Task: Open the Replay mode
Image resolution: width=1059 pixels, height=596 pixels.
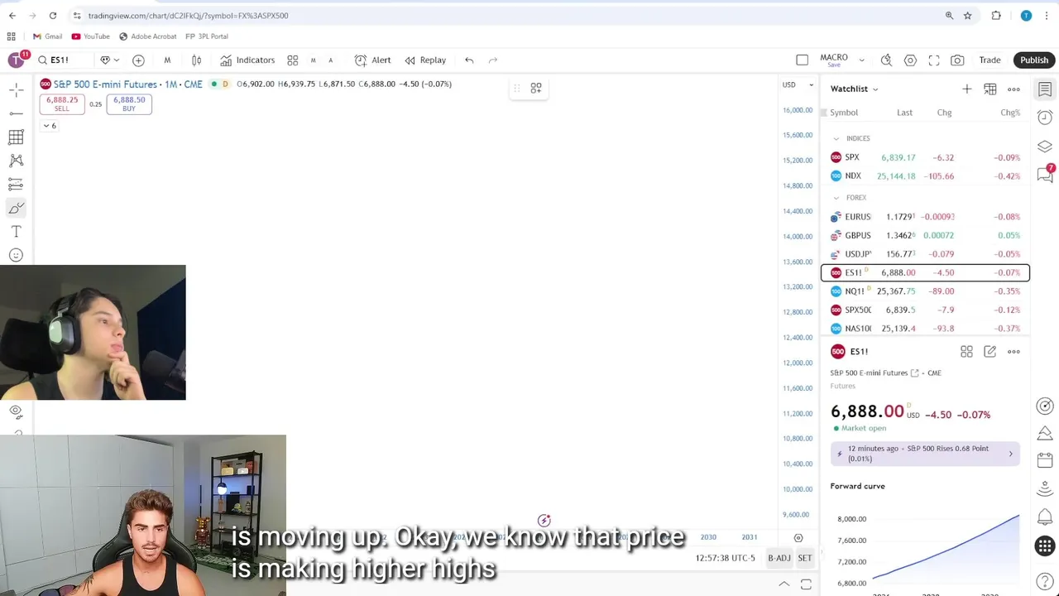Action: pos(425,60)
